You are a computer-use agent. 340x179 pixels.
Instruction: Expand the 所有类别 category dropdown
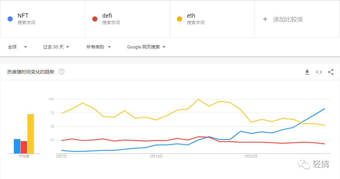click(x=109, y=47)
